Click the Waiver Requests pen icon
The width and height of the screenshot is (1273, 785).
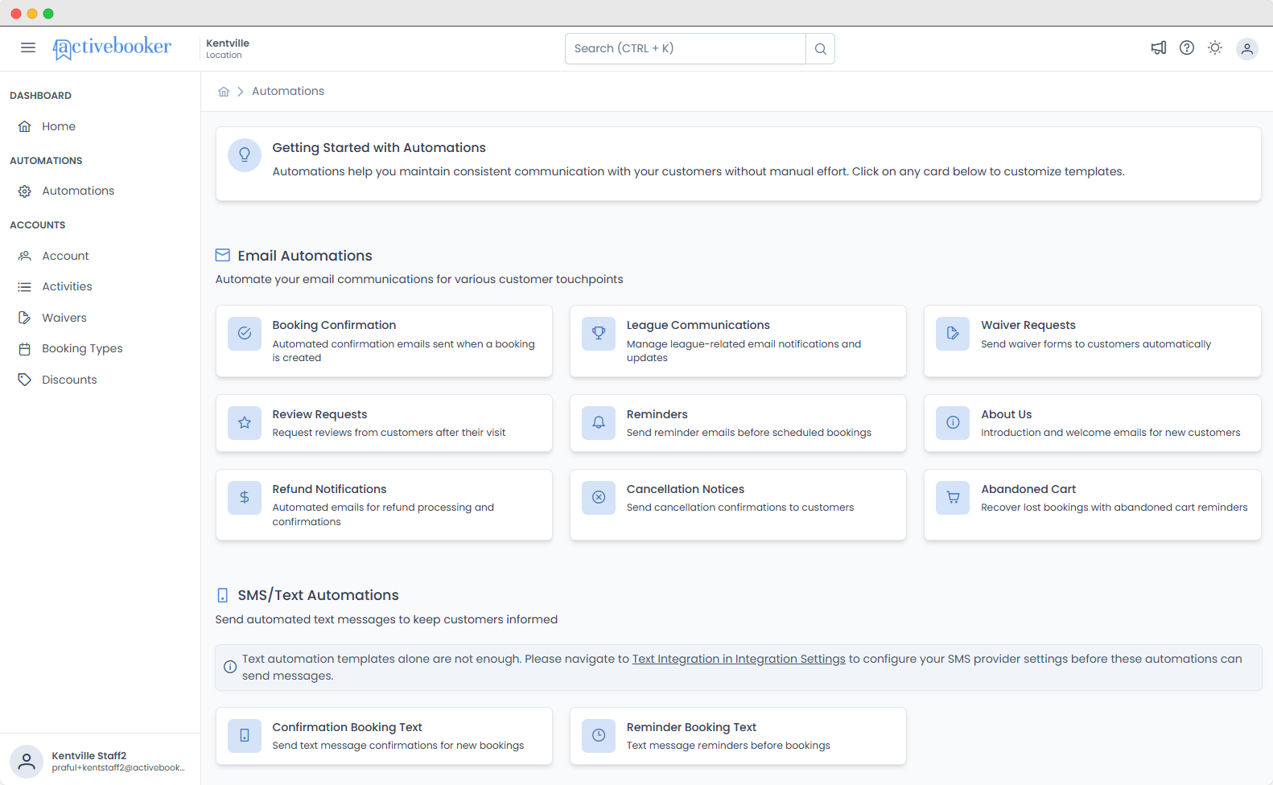click(953, 333)
